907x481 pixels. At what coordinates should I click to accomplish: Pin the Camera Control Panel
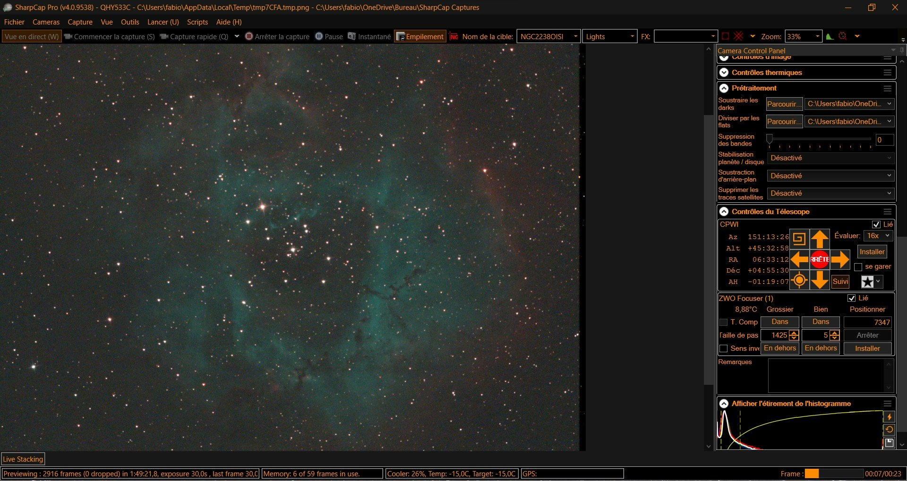pyautogui.click(x=902, y=50)
